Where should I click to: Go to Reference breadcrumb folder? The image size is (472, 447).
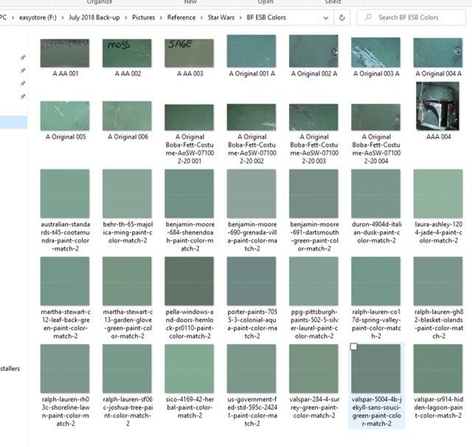(x=181, y=18)
